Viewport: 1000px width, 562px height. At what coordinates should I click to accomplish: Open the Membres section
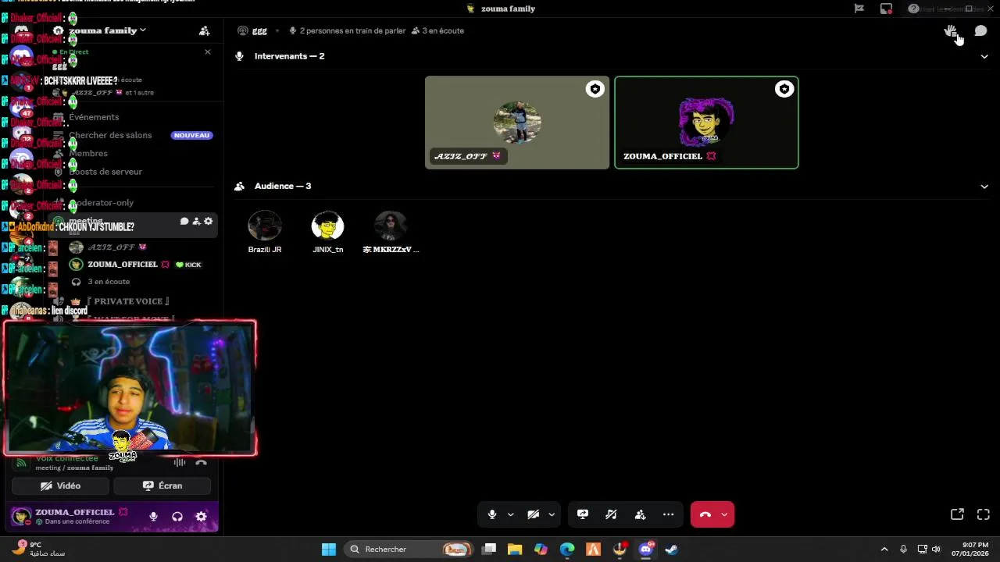pos(87,153)
